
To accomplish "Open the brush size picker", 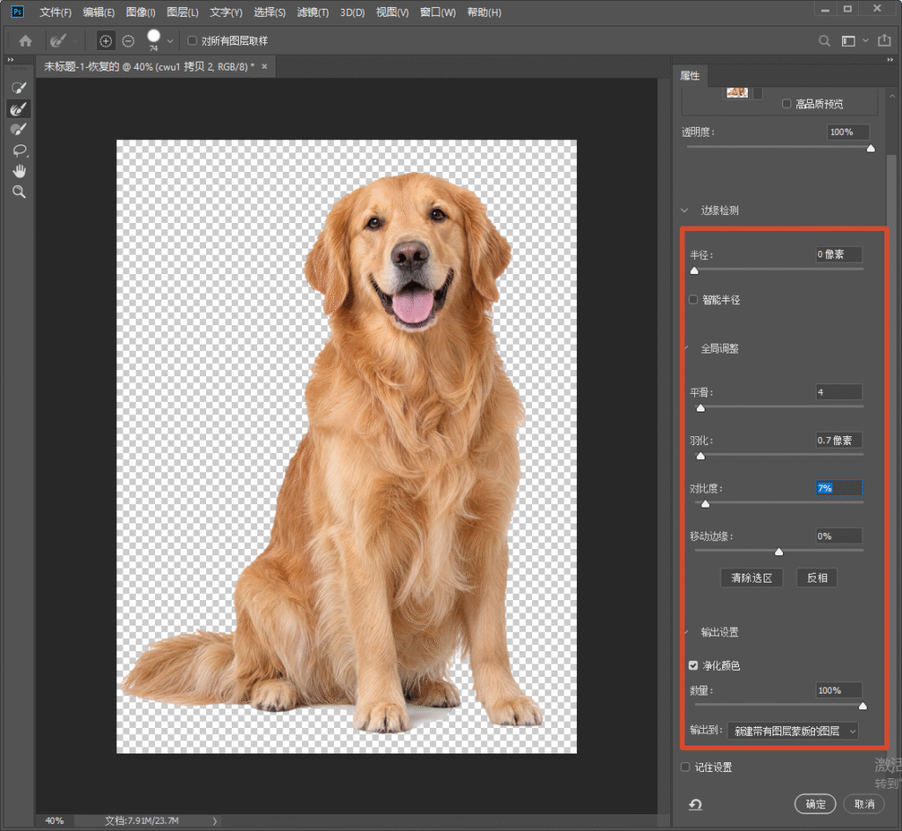I will [170, 41].
